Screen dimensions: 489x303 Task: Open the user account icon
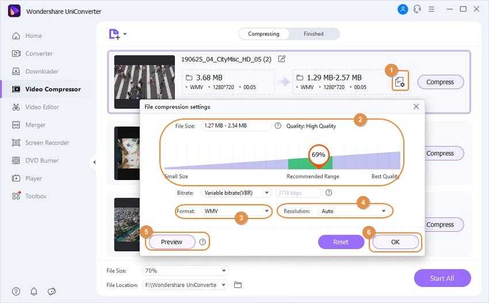click(403, 9)
